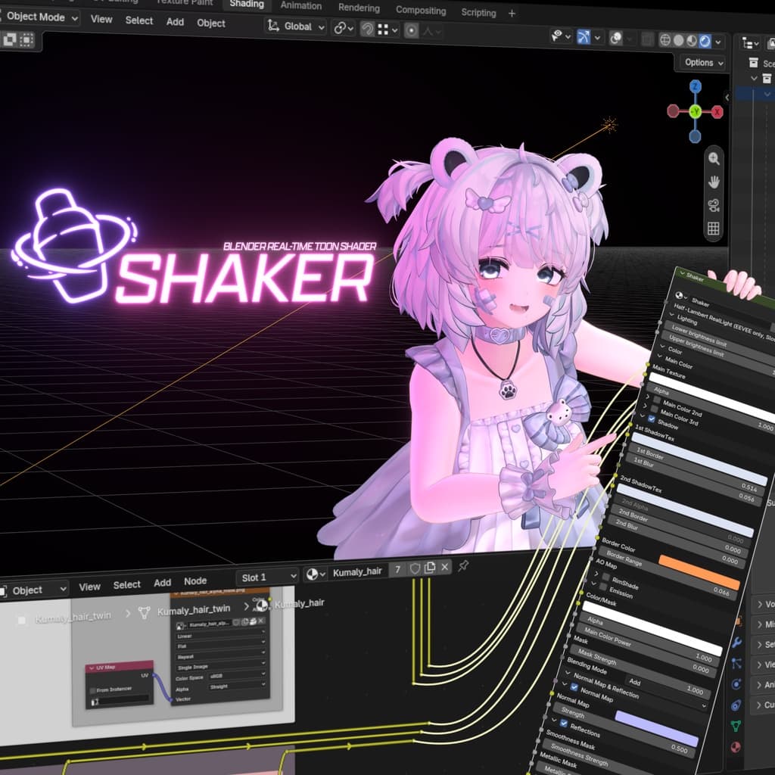The width and height of the screenshot is (775, 775).
Task: Switch perspective/orthographic grid icon
Action: pyautogui.click(x=713, y=229)
